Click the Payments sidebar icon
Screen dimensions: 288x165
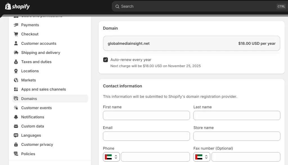tap(16, 25)
